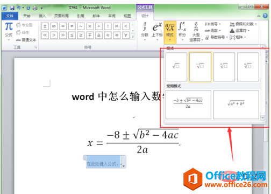
Task: Minimize the ribbon with the caret icon
Action: tap(259, 16)
